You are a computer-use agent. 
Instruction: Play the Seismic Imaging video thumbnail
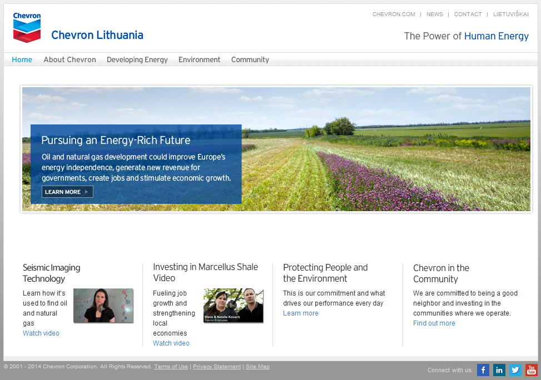tap(103, 306)
